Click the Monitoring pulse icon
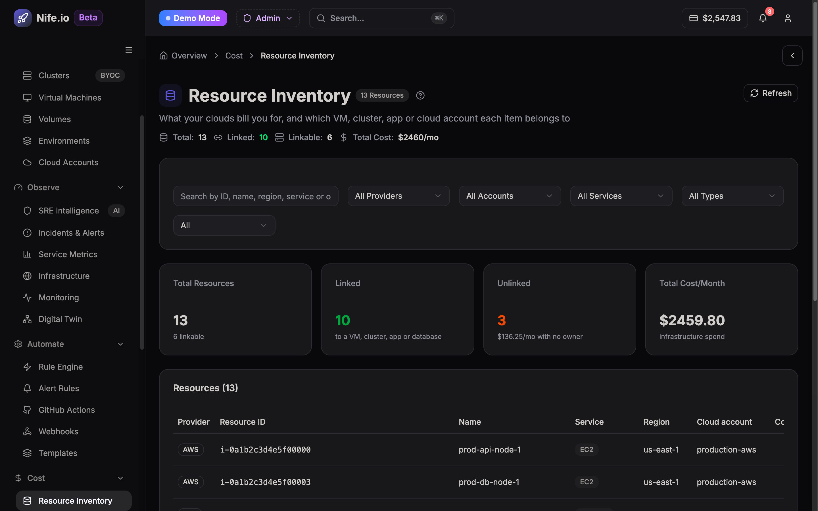Screen dimensions: 818x511 tap(27, 298)
